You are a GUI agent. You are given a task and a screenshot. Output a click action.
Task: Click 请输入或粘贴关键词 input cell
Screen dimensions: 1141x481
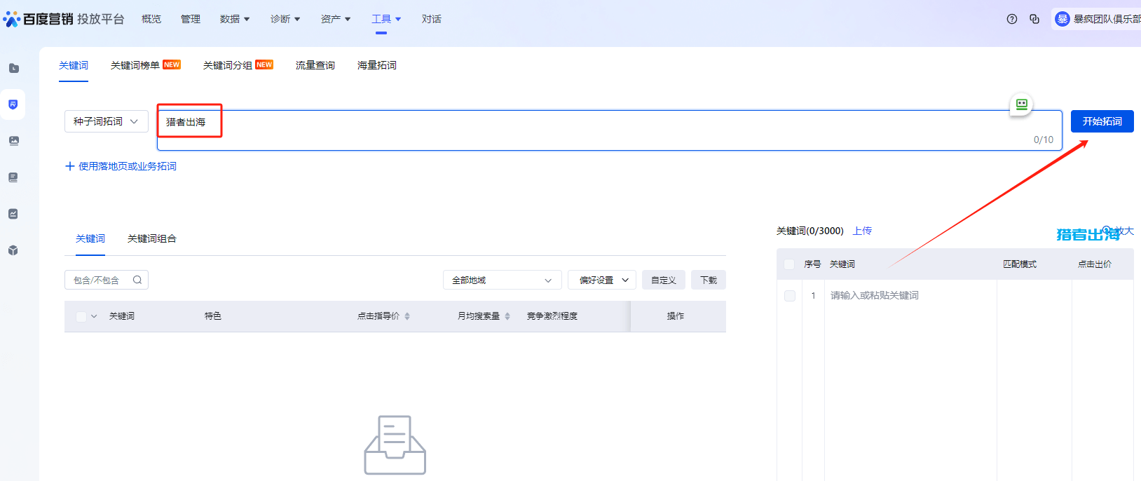pos(910,296)
